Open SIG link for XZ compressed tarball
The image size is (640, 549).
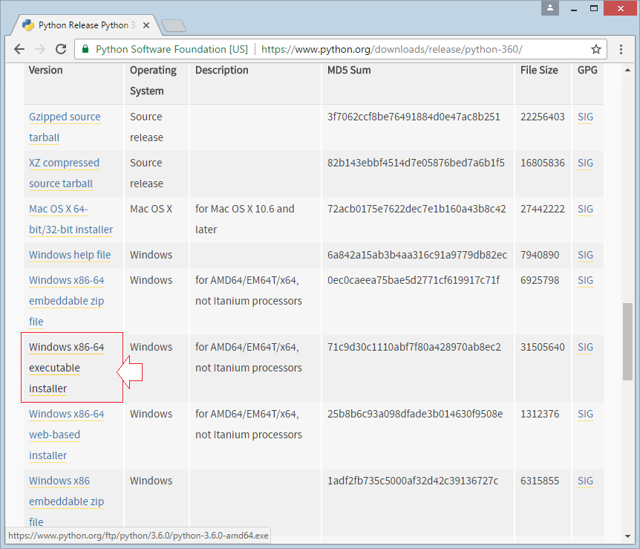[585, 163]
